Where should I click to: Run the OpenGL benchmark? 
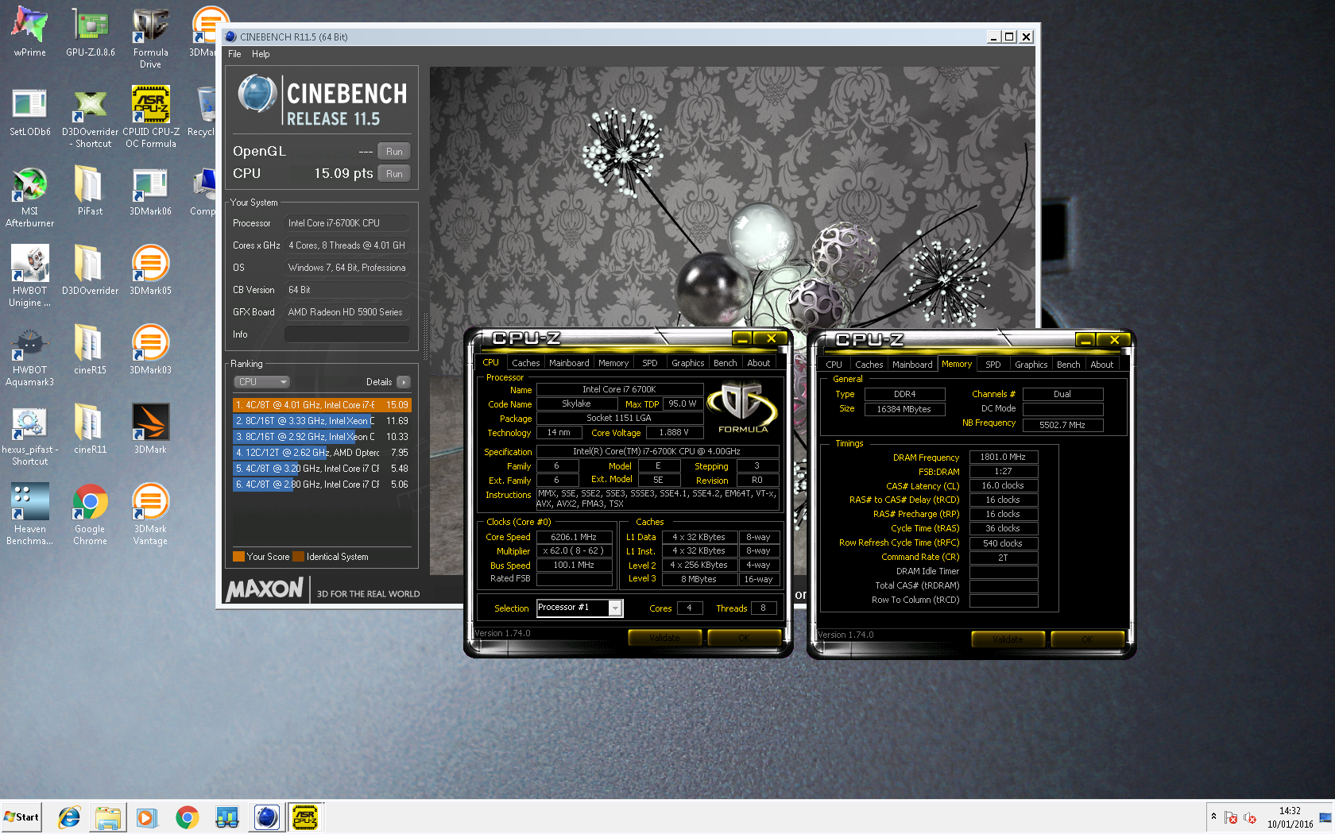(394, 151)
